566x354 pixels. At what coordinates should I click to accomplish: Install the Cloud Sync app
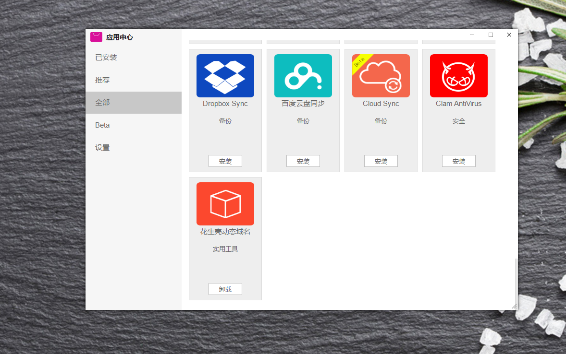(x=381, y=161)
